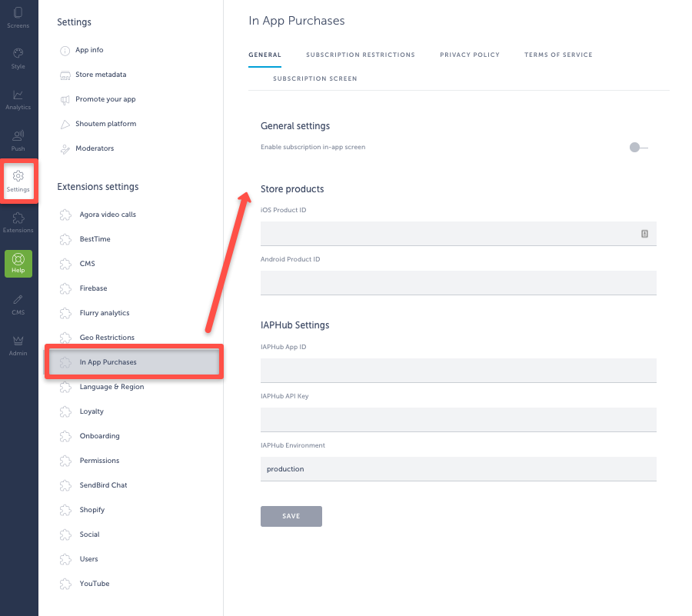Image resolution: width=692 pixels, height=616 pixels.
Task: Toggle Enable subscription in-app screen switch
Action: (638, 148)
